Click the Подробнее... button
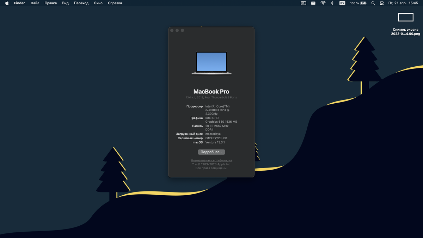This screenshot has width=423, height=238. [x=211, y=152]
